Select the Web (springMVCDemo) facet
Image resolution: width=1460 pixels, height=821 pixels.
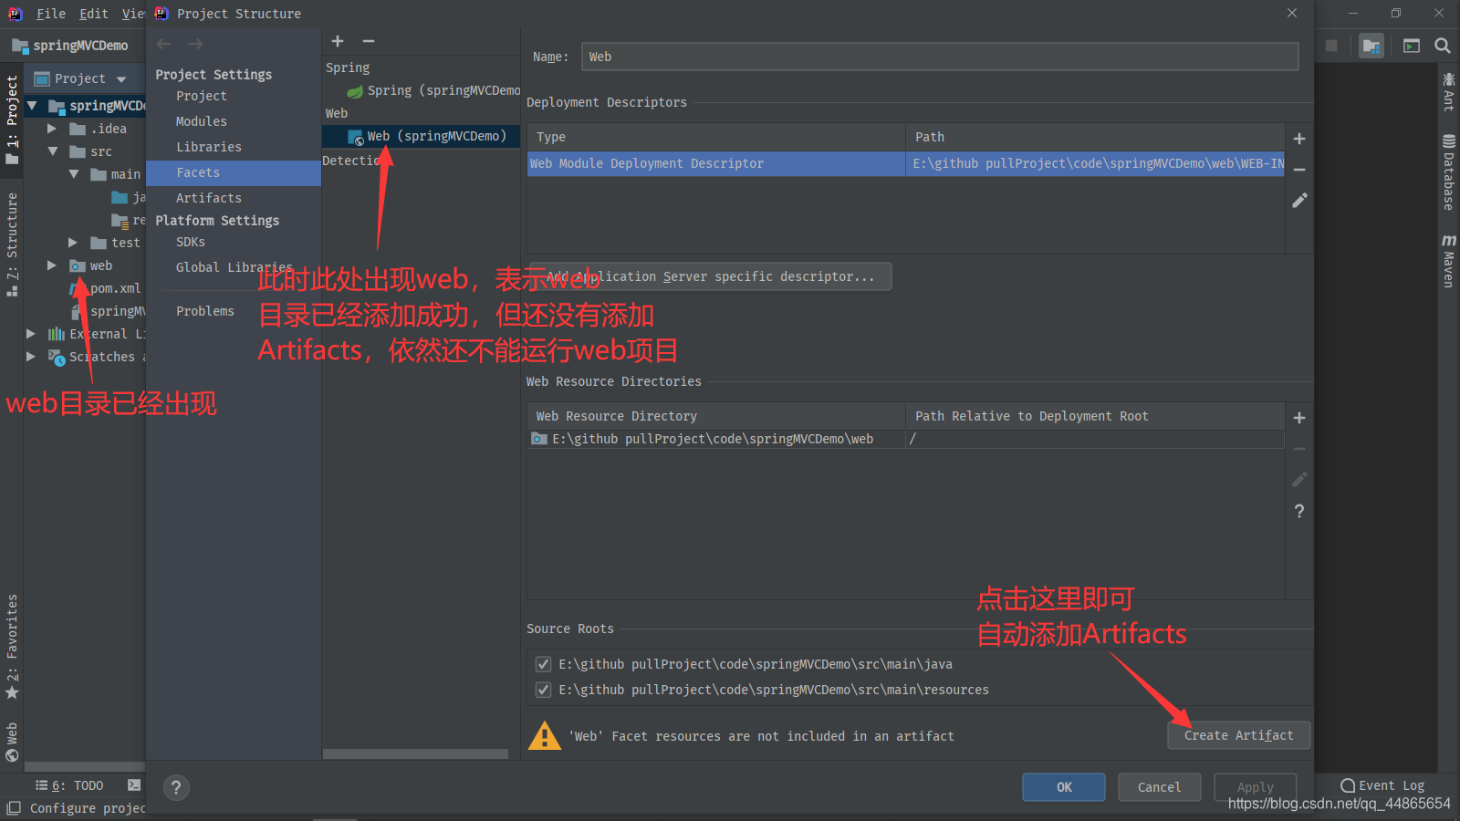coord(421,136)
